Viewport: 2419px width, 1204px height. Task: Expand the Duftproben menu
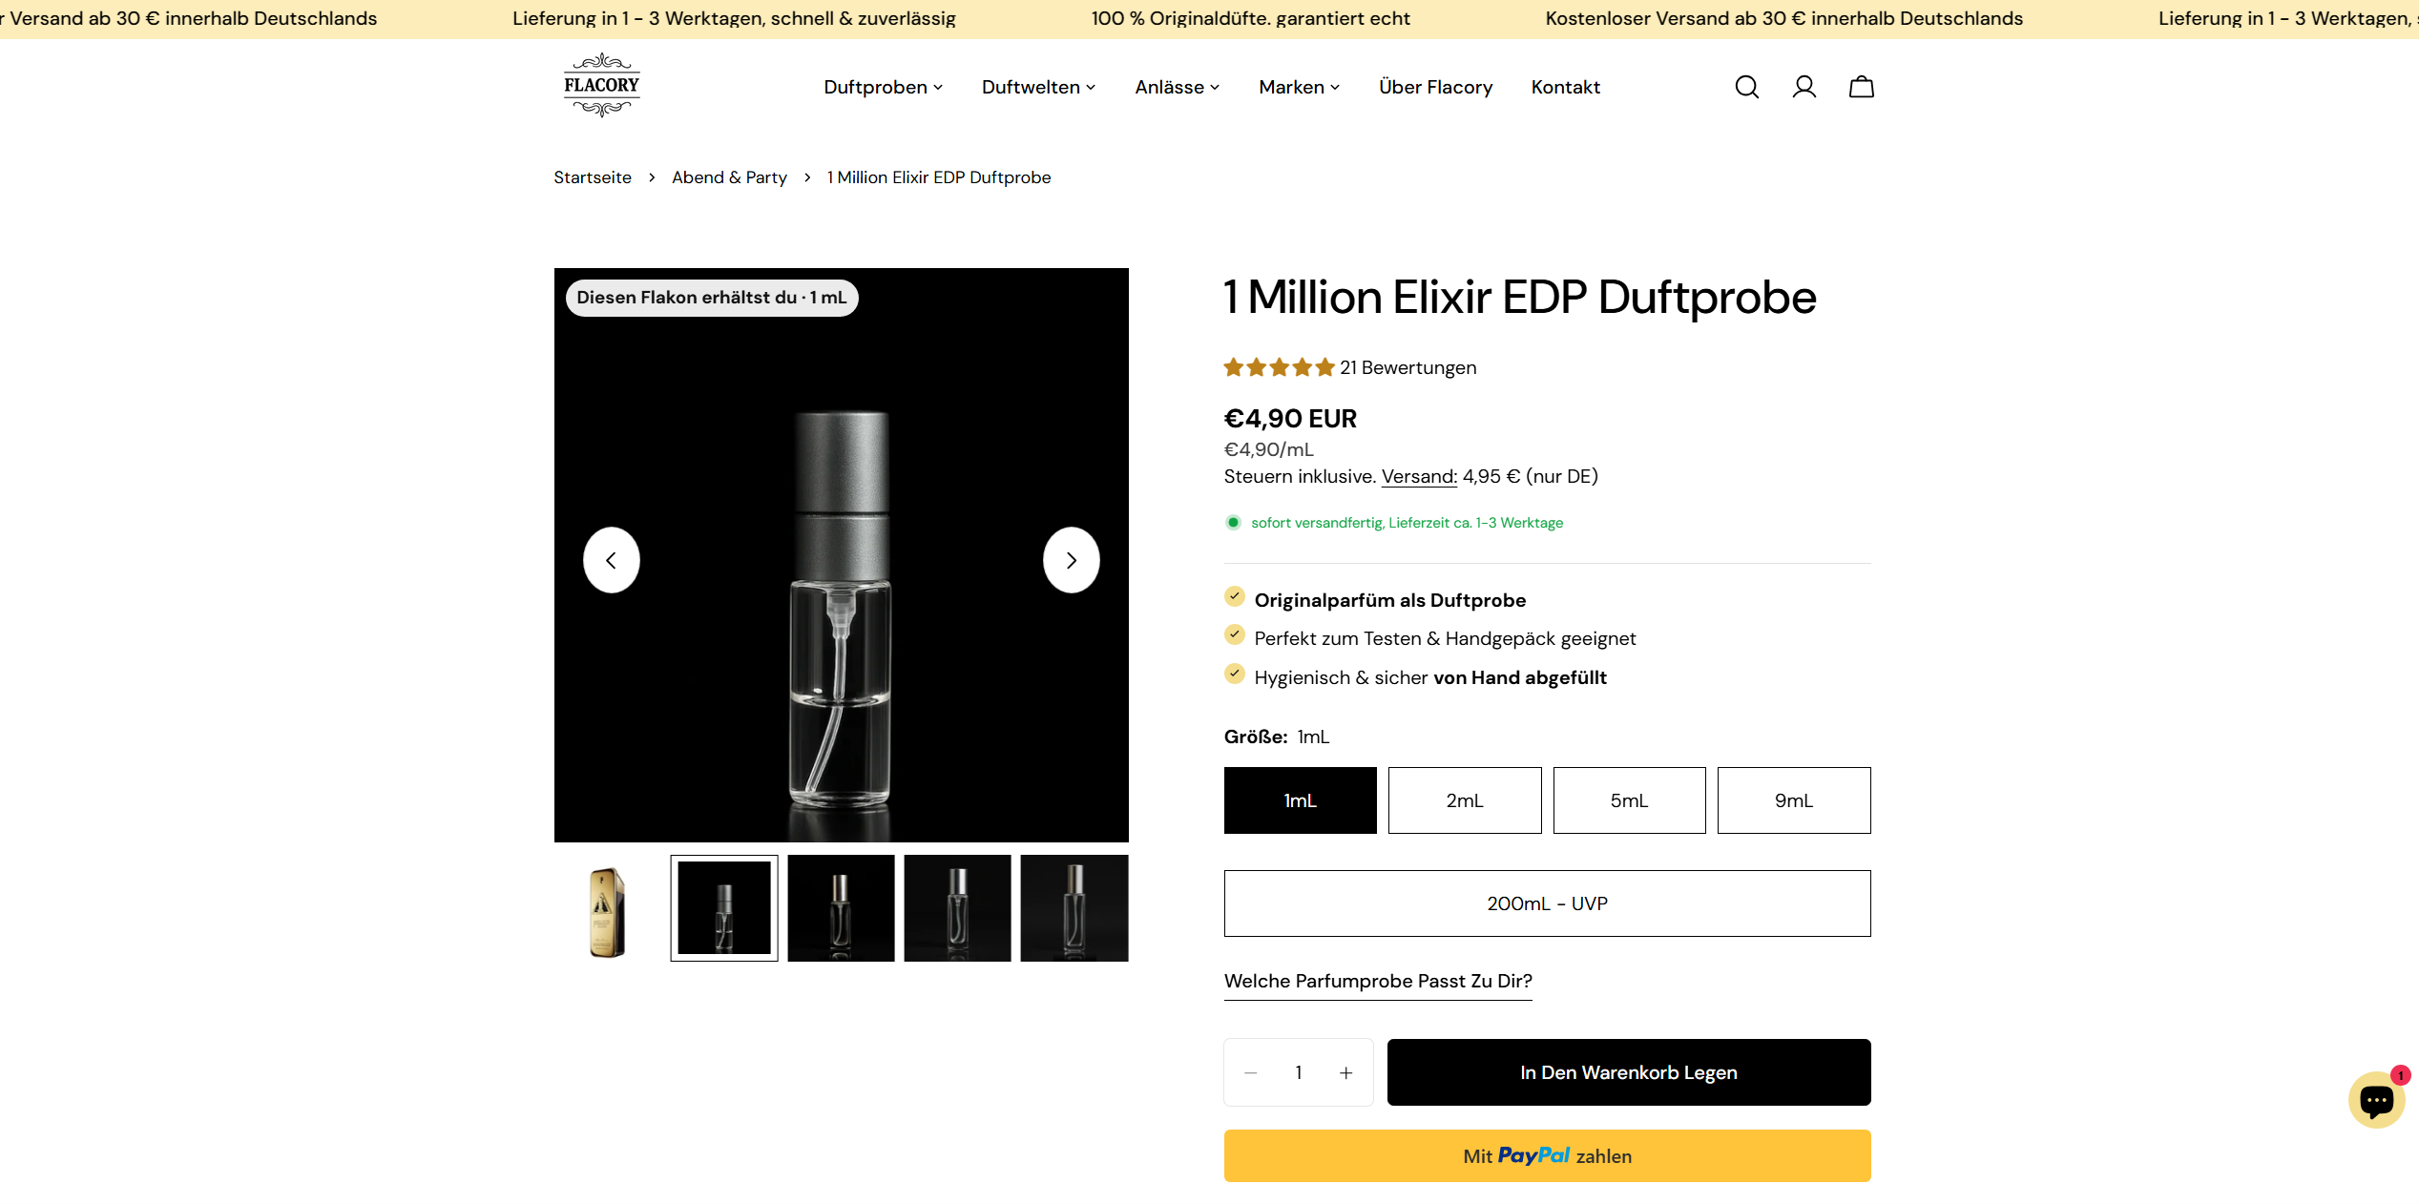882,87
